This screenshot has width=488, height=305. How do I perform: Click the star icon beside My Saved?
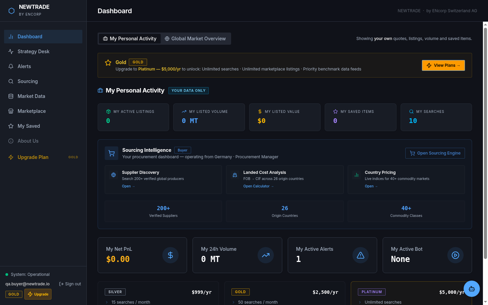pos(11,126)
